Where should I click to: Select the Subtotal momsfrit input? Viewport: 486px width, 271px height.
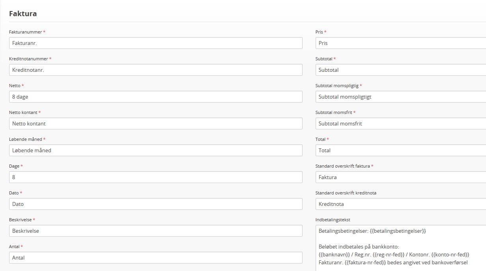point(401,123)
